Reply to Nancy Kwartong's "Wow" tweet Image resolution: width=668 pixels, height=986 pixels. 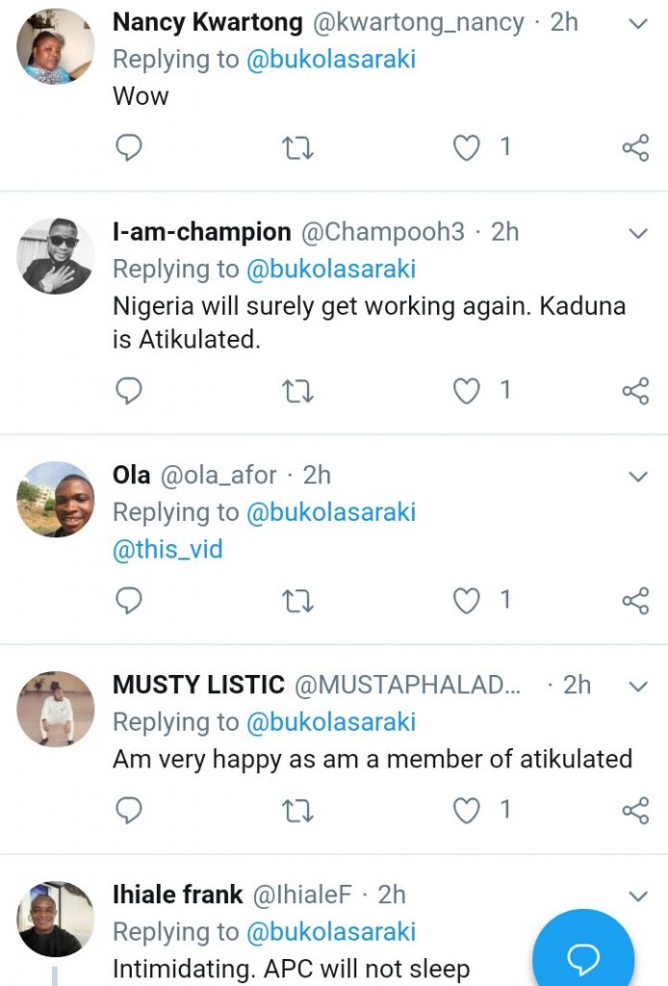tap(128, 147)
